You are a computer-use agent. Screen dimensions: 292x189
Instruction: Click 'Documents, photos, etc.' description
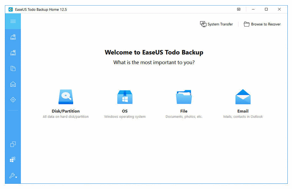pos(184,117)
